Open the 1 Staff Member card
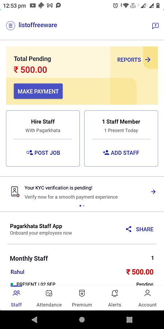The width and height of the screenshot is (164, 329). [x=121, y=139]
